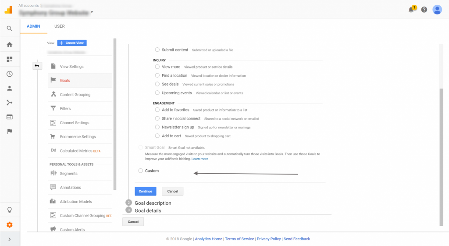Open the Home icon in sidebar
The image size is (449, 246).
[x=10, y=45]
